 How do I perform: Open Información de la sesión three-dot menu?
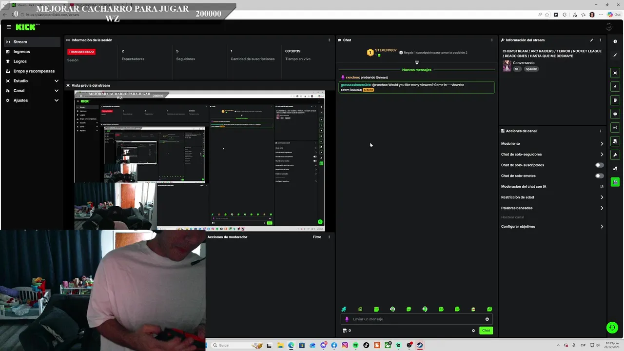(329, 40)
